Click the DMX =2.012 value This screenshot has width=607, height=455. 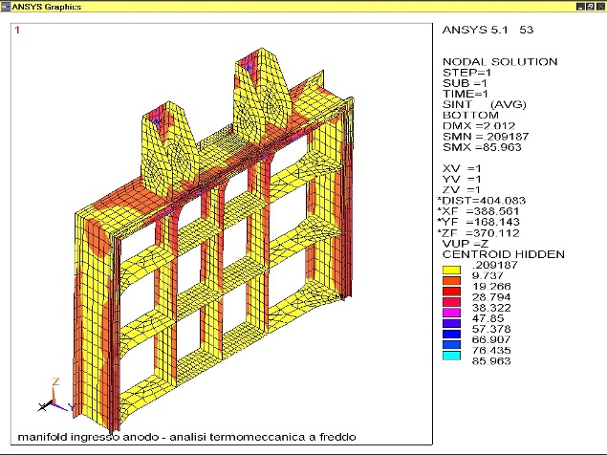click(479, 126)
